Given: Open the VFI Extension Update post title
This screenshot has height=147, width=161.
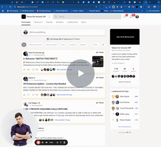Looking at the screenshot, I should click(x=45, y=84).
